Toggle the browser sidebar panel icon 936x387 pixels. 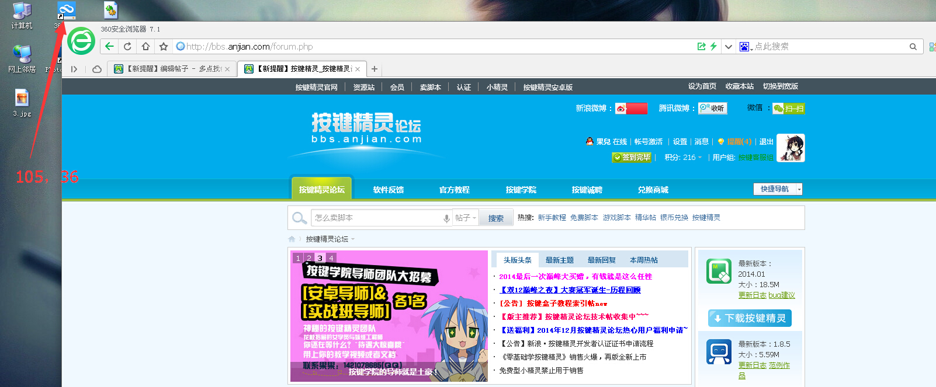74,69
